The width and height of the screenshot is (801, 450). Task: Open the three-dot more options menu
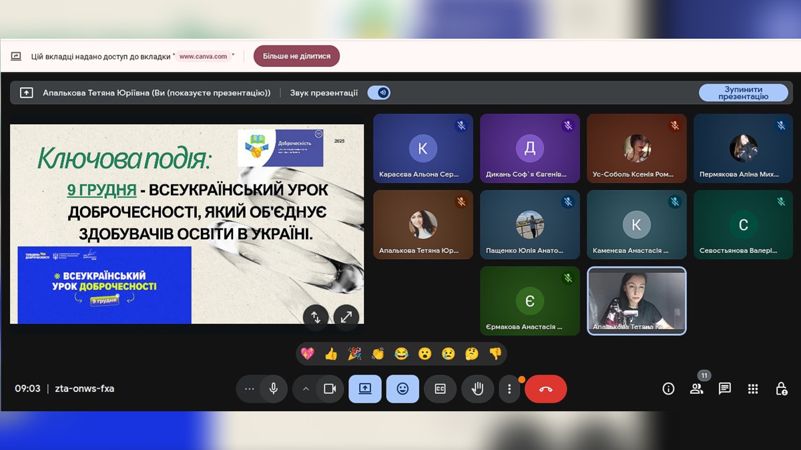point(509,389)
